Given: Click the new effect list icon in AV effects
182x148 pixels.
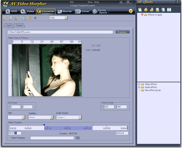Looking at the screenshot, I should [x=140, y=10].
